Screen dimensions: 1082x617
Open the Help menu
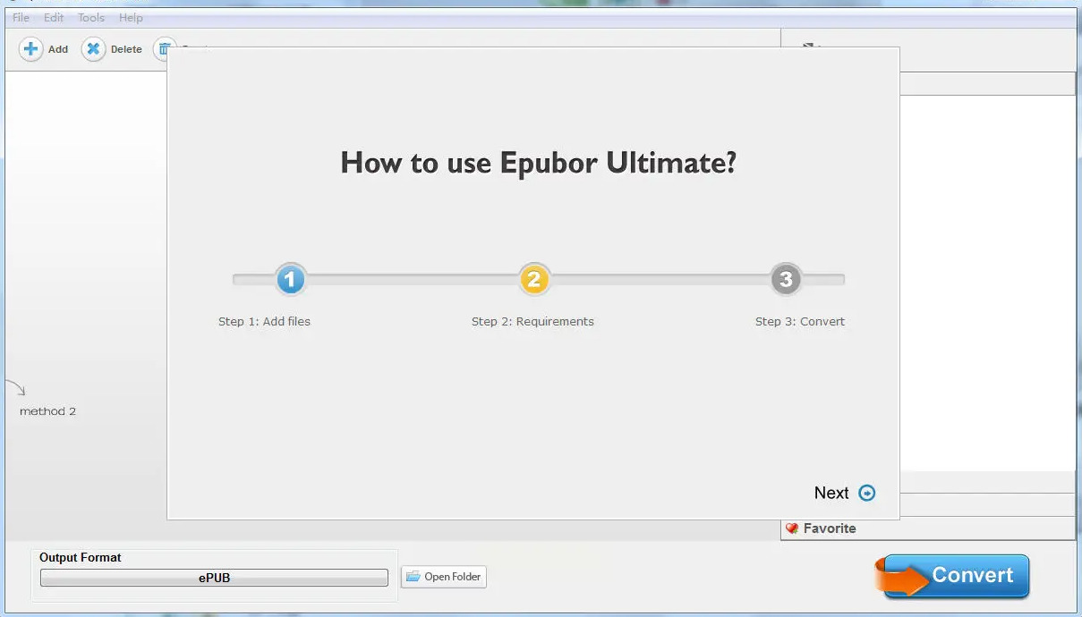point(131,18)
